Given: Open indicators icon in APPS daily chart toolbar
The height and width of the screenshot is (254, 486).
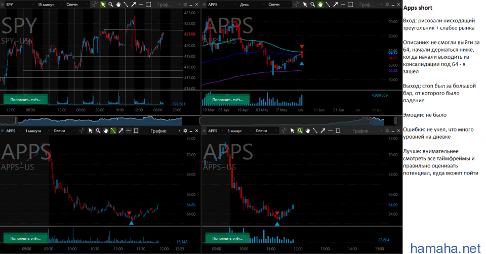Looking at the screenshot, I should pos(297,5).
